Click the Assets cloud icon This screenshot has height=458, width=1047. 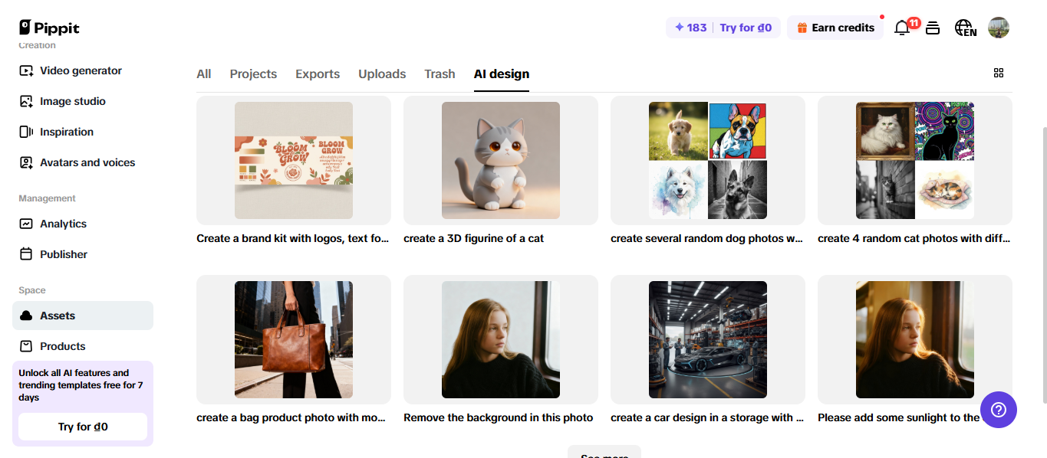point(26,316)
